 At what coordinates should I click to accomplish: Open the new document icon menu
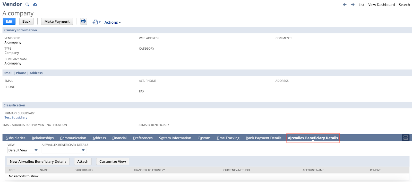point(96,22)
